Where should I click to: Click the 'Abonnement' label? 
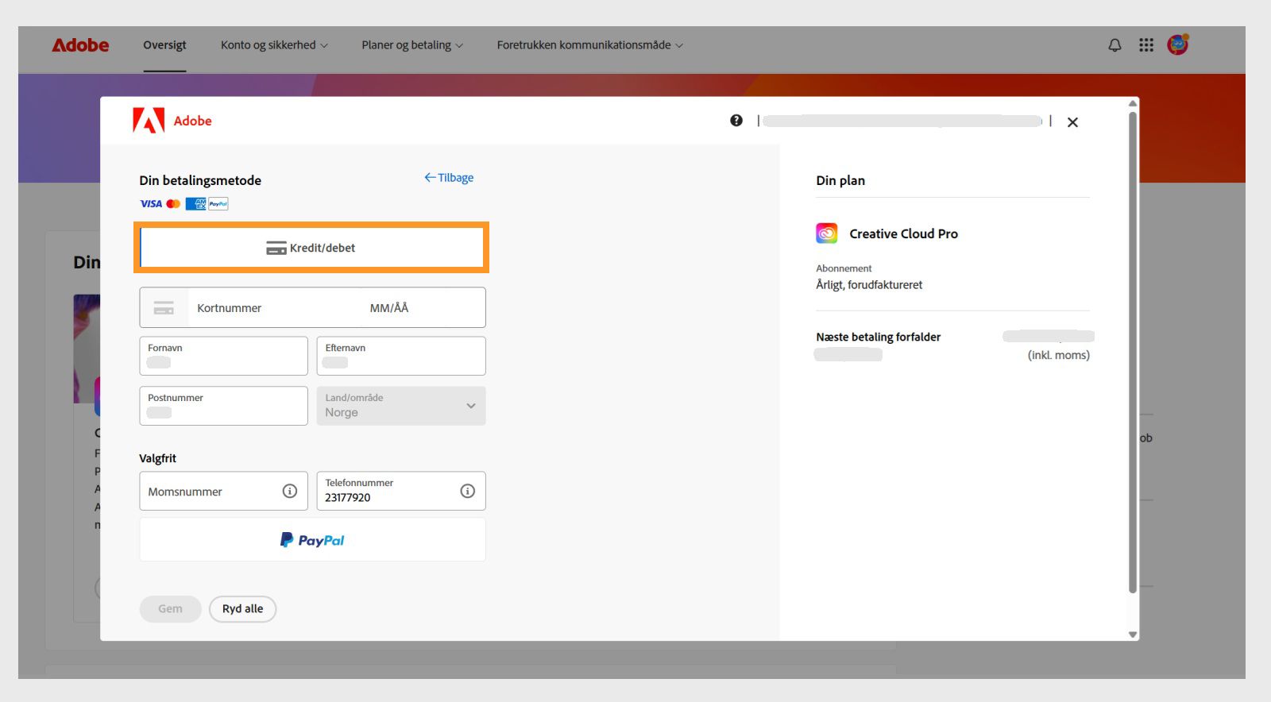[844, 268]
